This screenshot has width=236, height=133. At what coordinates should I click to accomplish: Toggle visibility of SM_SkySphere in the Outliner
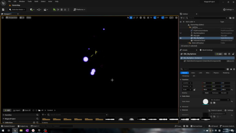point(181,38)
